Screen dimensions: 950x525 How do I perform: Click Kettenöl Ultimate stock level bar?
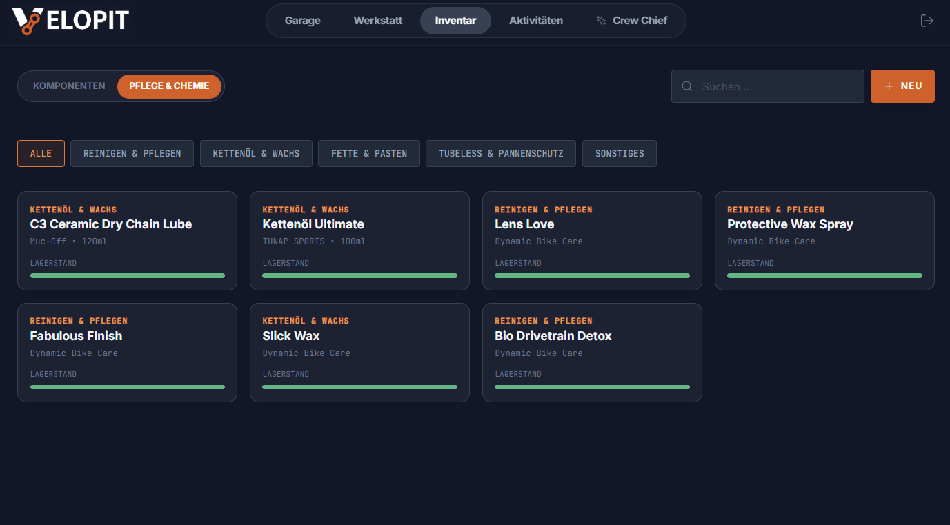[359, 275]
